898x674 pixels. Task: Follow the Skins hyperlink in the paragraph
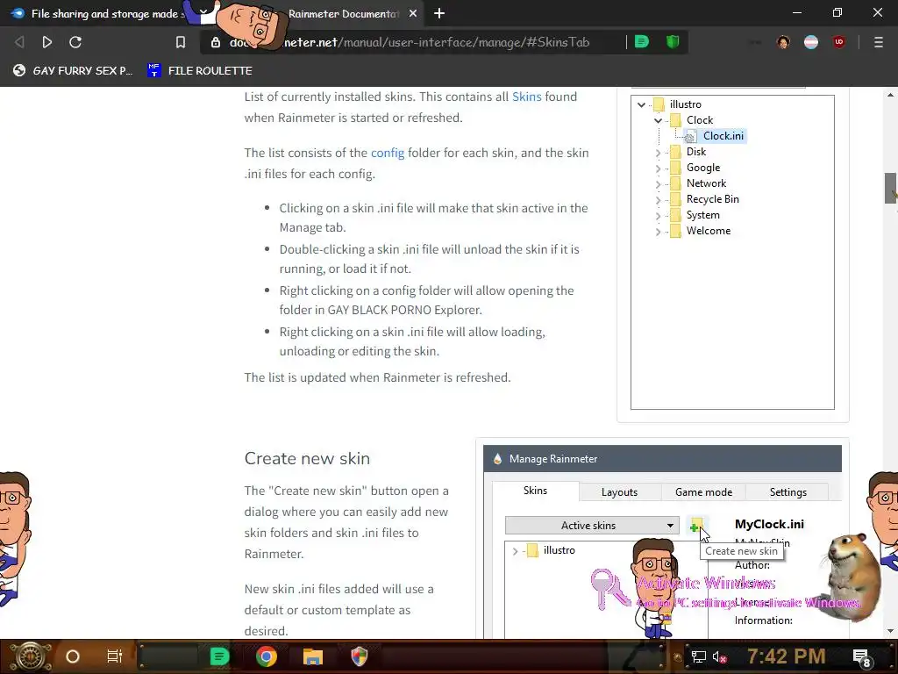click(526, 97)
